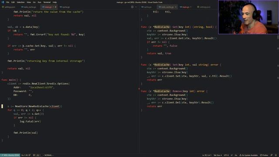Click RedisCache in the Set function signature
The width and height of the screenshot is (279, 157).
[x=162, y=65]
